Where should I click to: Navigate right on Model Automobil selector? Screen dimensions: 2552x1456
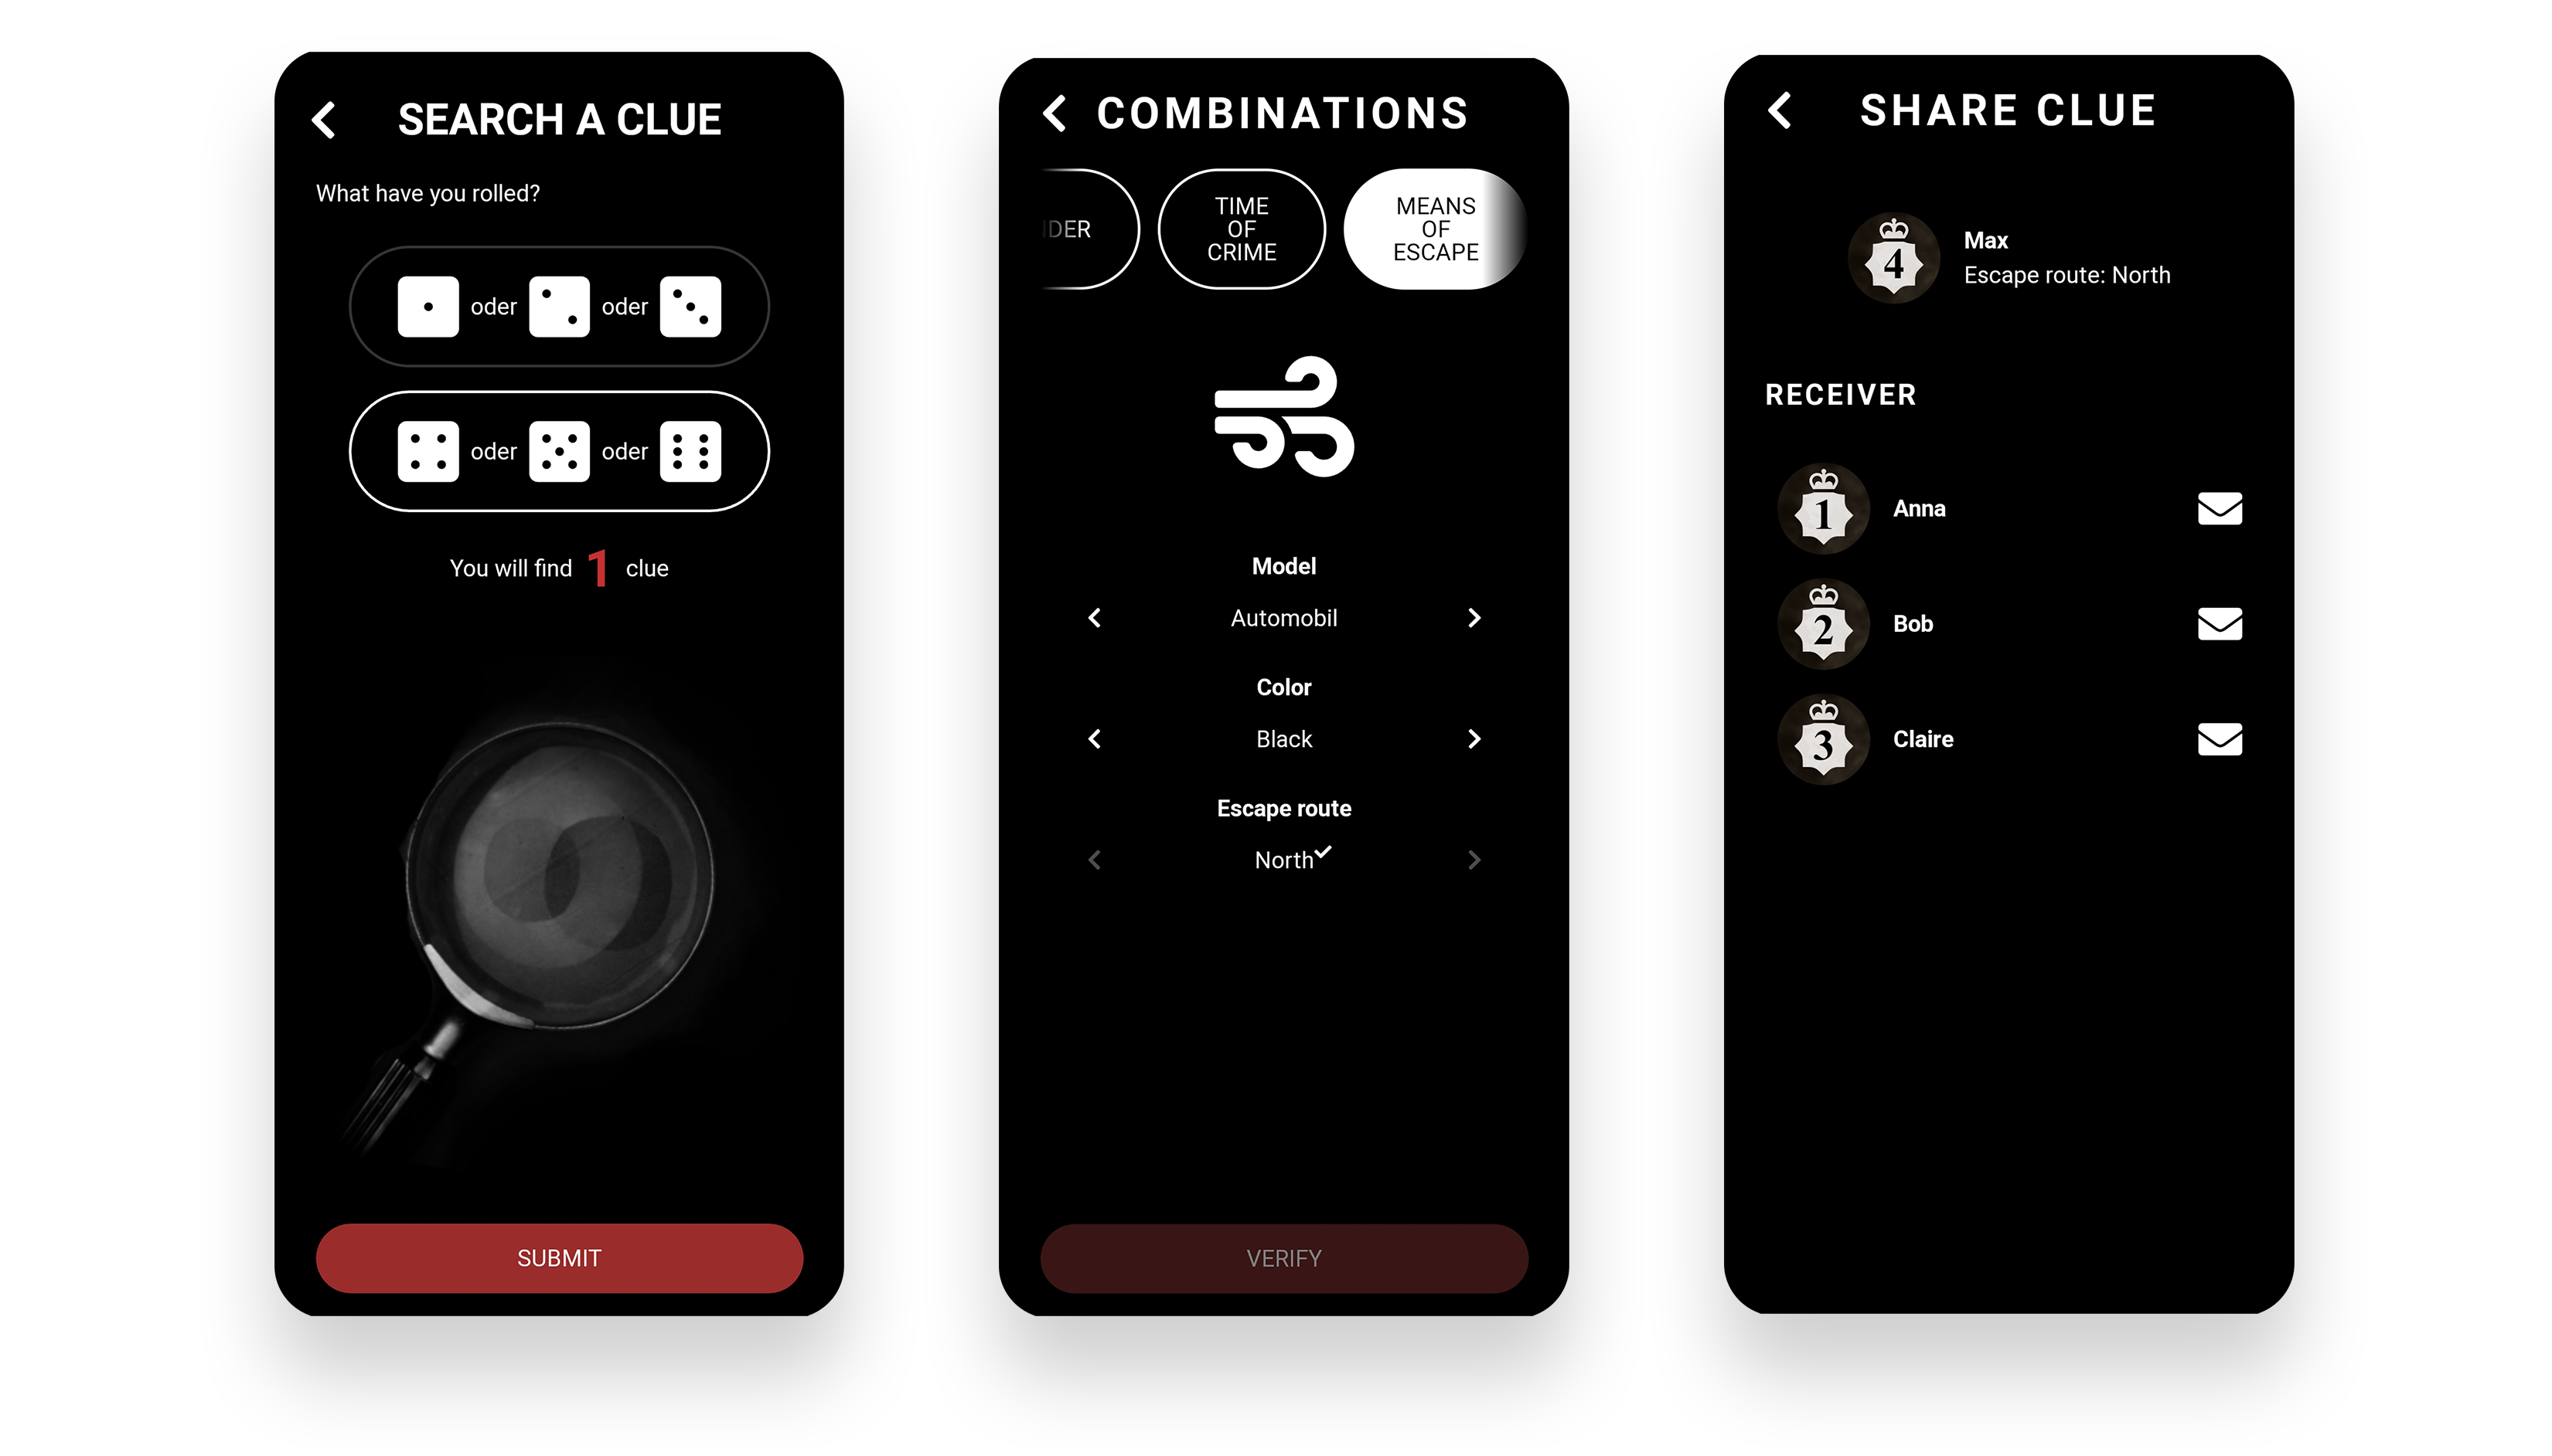click(1476, 616)
